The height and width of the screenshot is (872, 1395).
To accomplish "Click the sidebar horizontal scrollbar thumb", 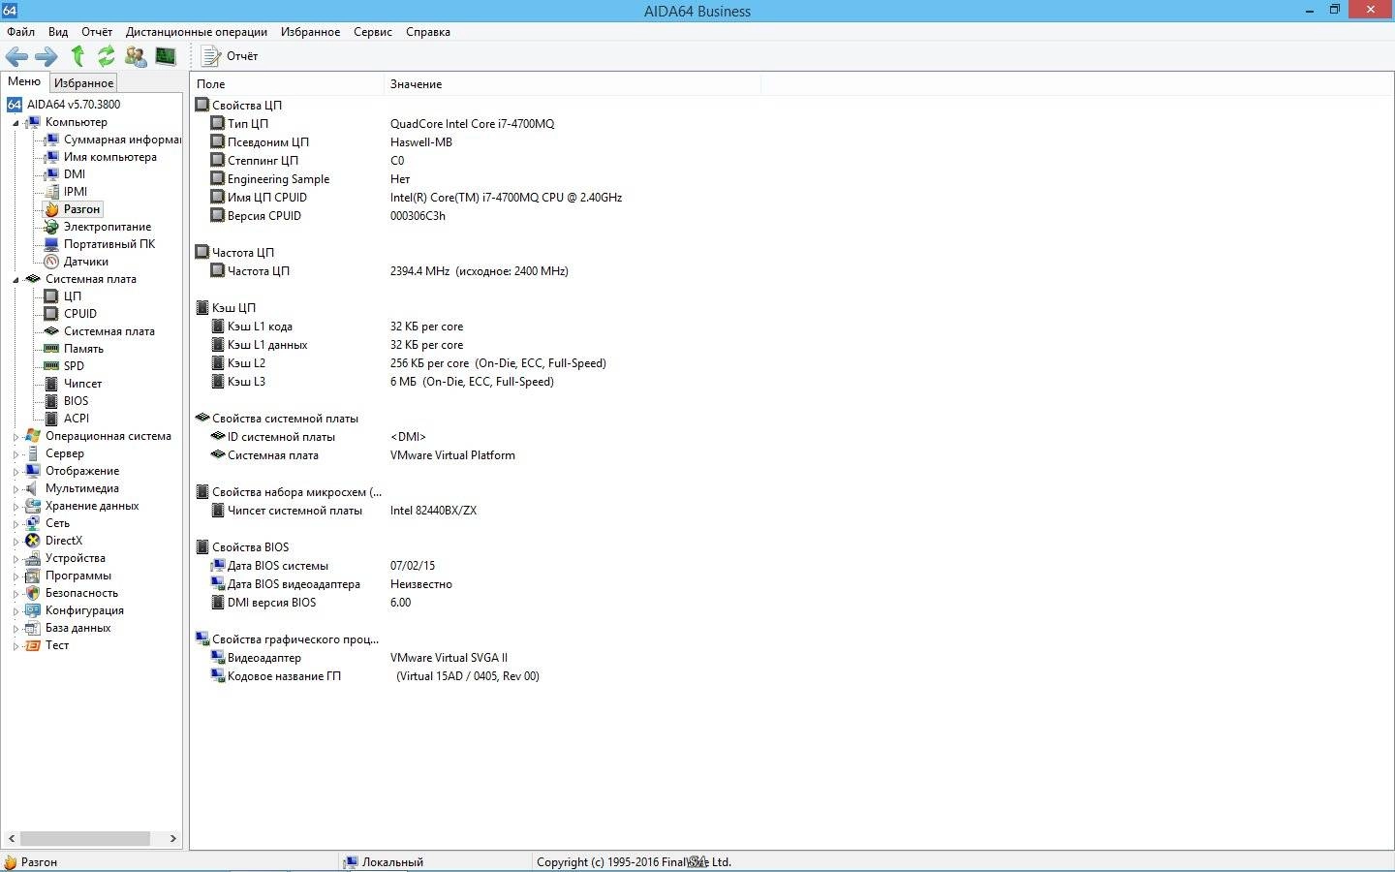I will click(85, 838).
